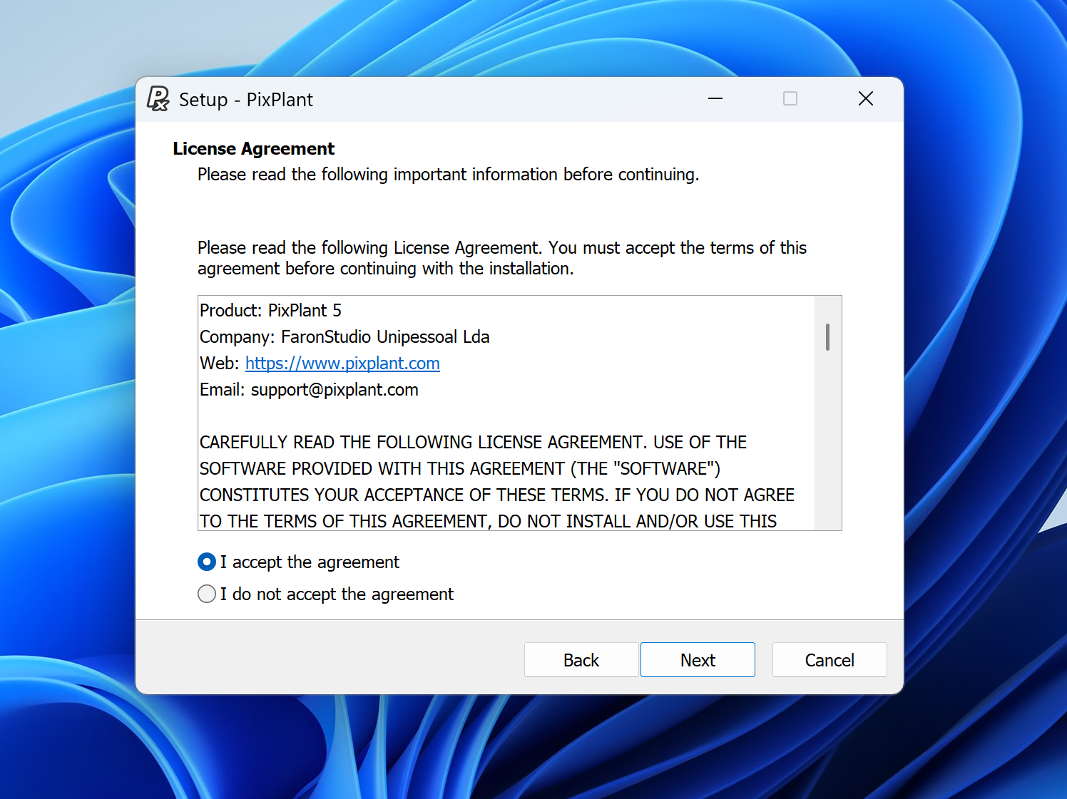Click the license text scrollbar thumb

(x=827, y=337)
